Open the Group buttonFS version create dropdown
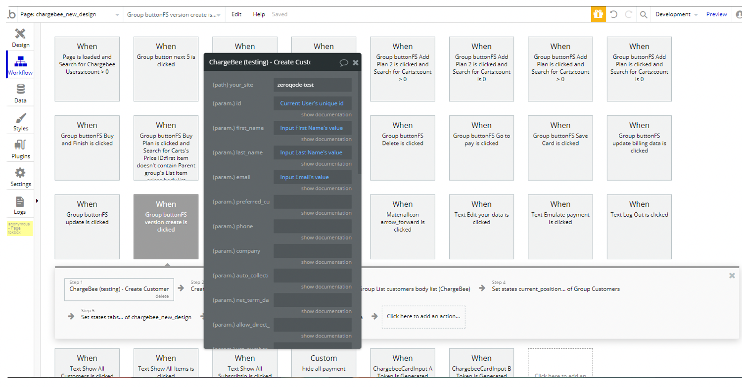This screenshot has height=387, width=742. pos(174,15)
